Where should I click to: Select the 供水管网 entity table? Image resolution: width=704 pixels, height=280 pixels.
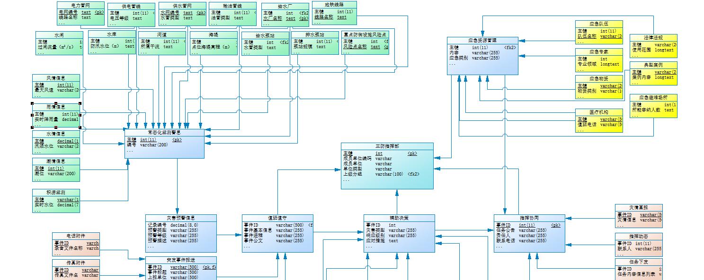click(x=182, y=14)
